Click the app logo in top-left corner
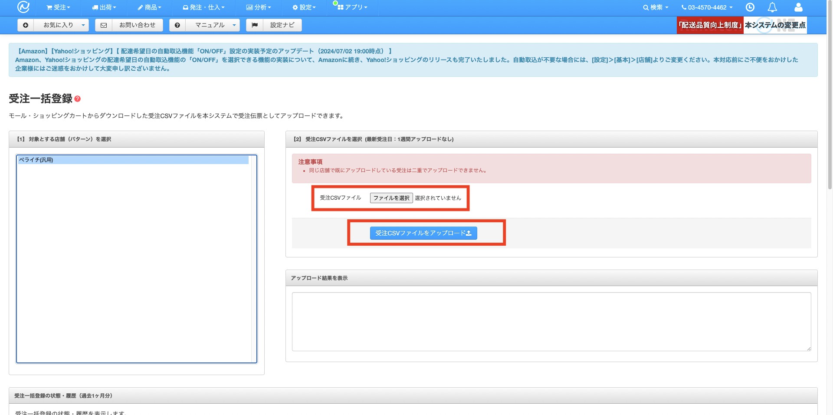 point(23,7)
